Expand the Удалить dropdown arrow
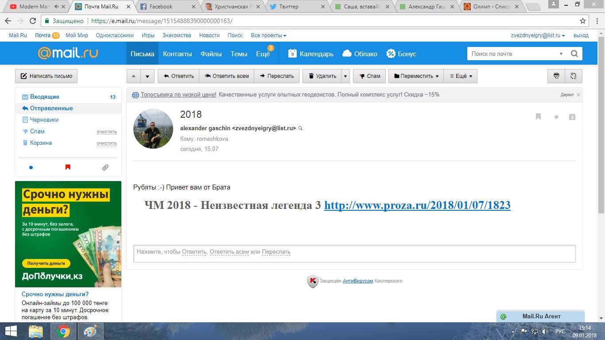 click(345, 76)
